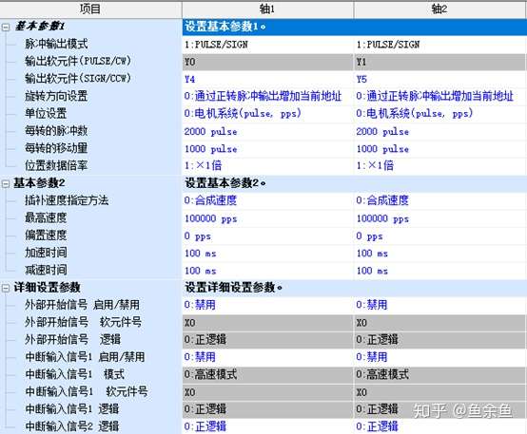Viewport: 527px width, 434px height.
Task: Edit axis 2 每转的脉冲数 2000 pulse
Action: click(439, 132)
